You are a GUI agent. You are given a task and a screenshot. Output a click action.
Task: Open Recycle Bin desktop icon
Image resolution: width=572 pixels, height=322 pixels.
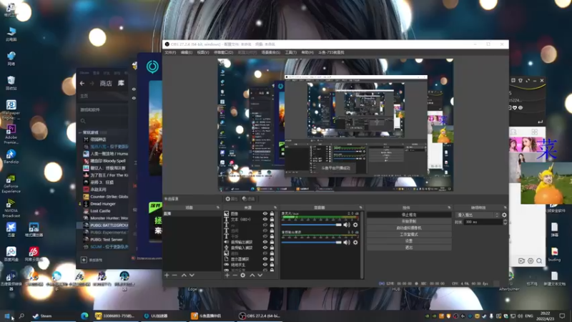[x=11, y=82]
